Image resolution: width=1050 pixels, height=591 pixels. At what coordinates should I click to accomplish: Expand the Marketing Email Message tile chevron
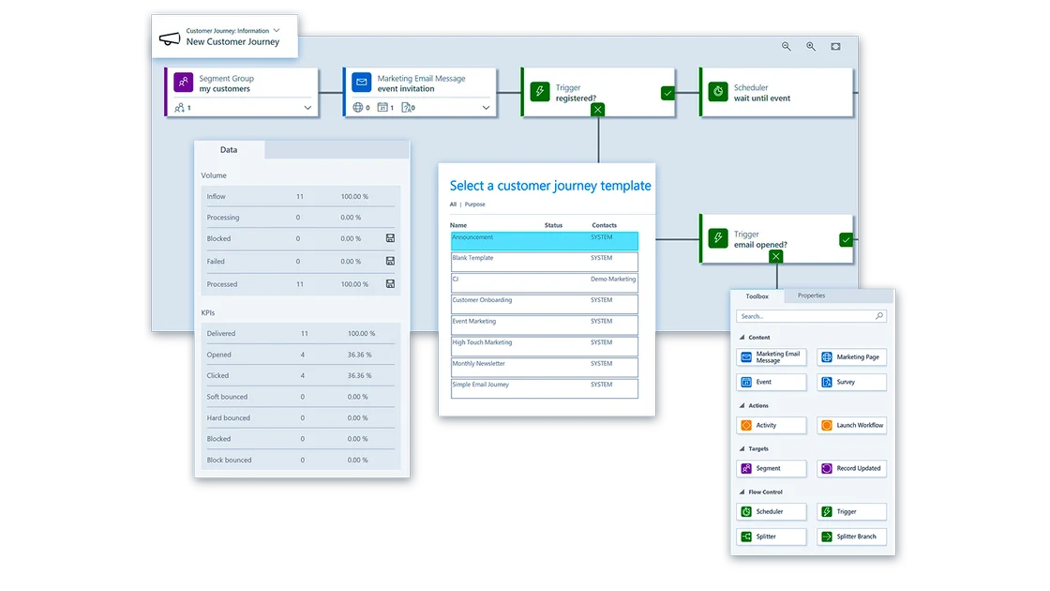487,107
